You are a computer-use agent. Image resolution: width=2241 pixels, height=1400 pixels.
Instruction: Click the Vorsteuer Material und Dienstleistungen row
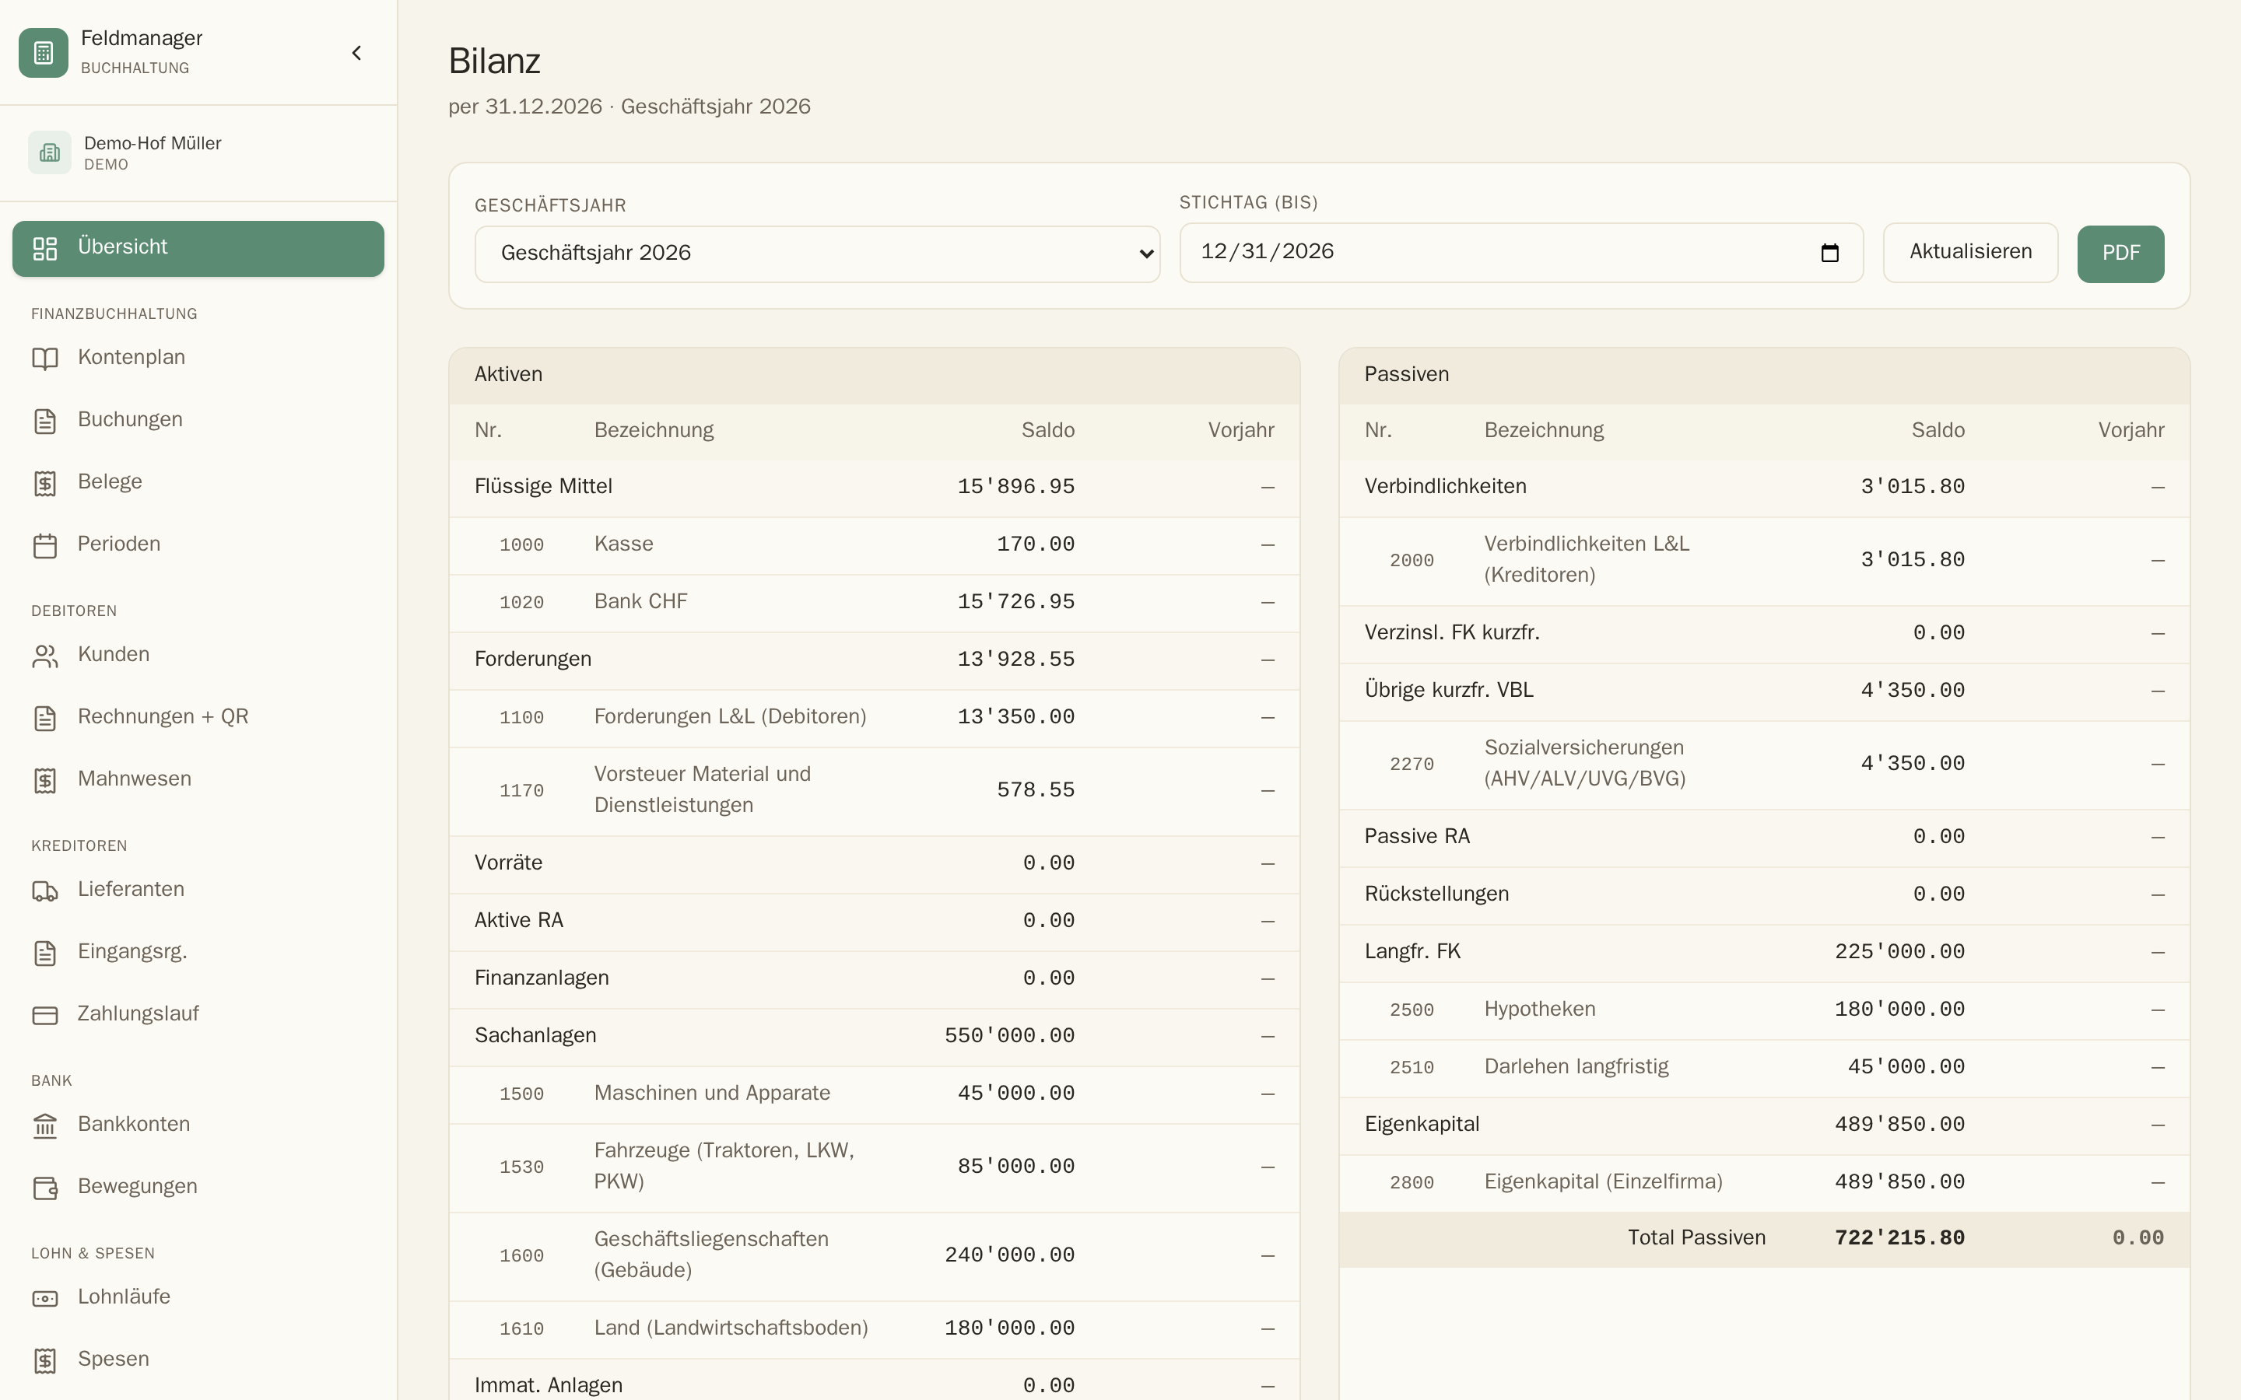pos(874,791)
